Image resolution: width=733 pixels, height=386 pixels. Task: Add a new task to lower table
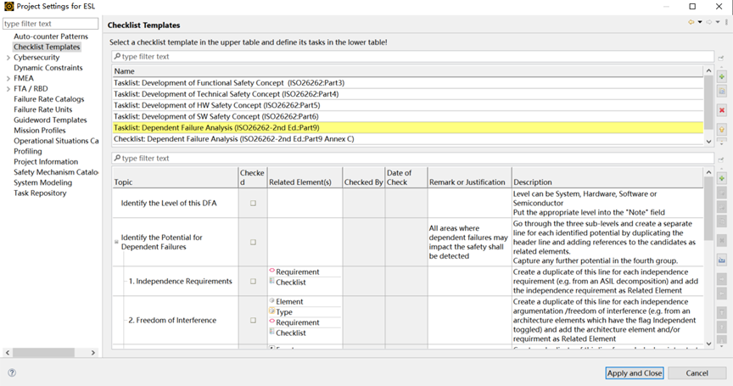[722, 178]
